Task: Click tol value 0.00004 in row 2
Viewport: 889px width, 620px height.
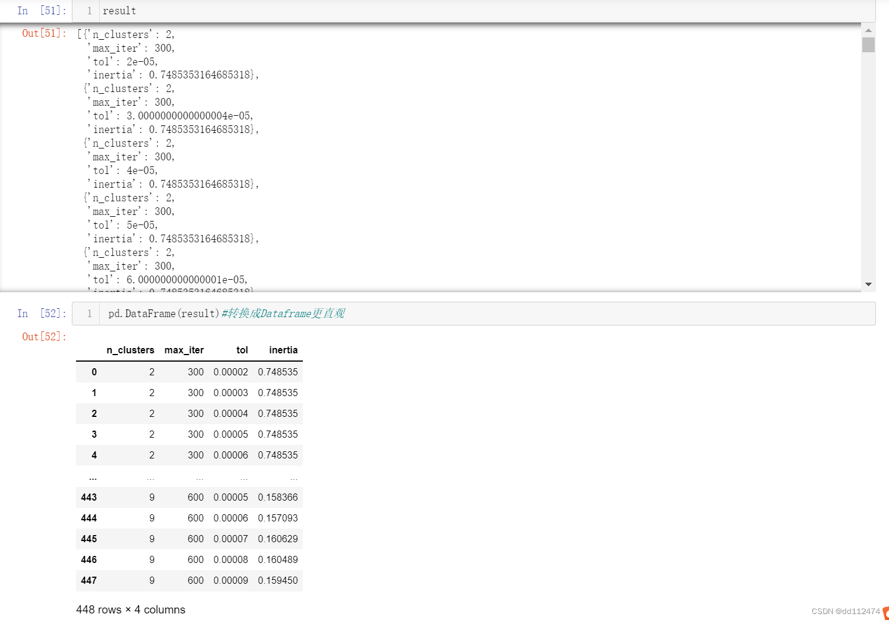Action: 231,414
